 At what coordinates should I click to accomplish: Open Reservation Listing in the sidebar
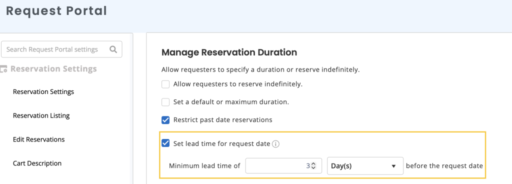coord(41,115)
